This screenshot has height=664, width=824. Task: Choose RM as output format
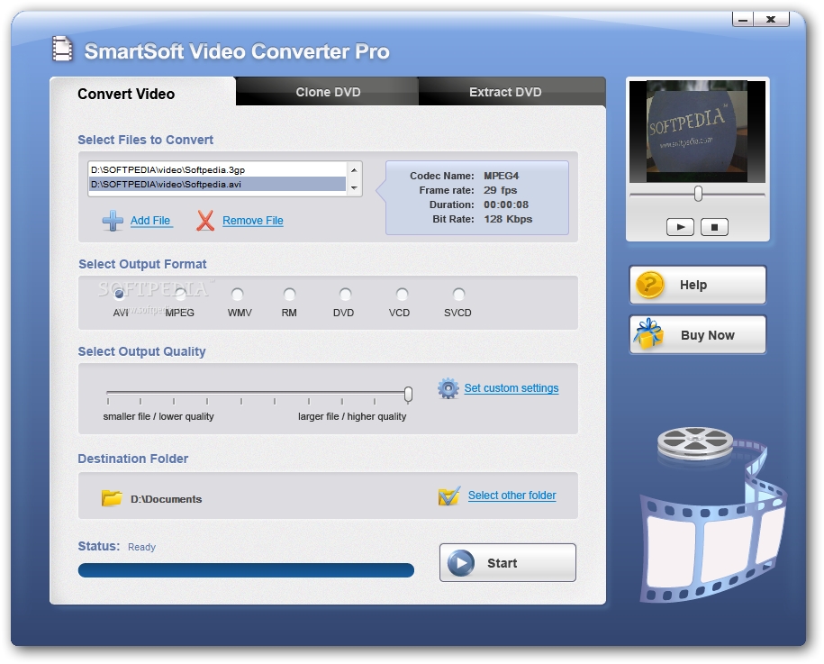coord(290,294)
